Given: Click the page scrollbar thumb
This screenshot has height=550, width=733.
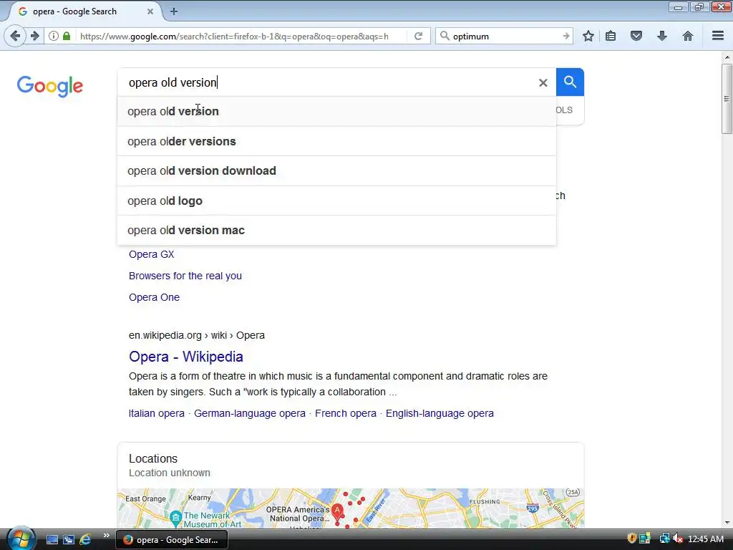Looking at the screenshot, I should click(x=727, y=99).
